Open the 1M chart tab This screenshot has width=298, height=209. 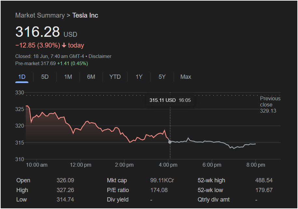tap(68, 77)
